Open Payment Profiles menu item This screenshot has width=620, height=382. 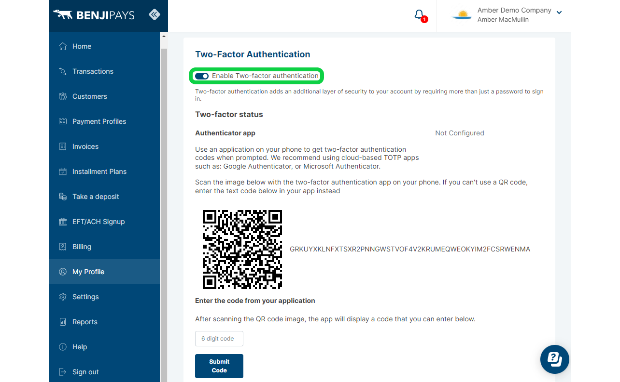point(104,121)
